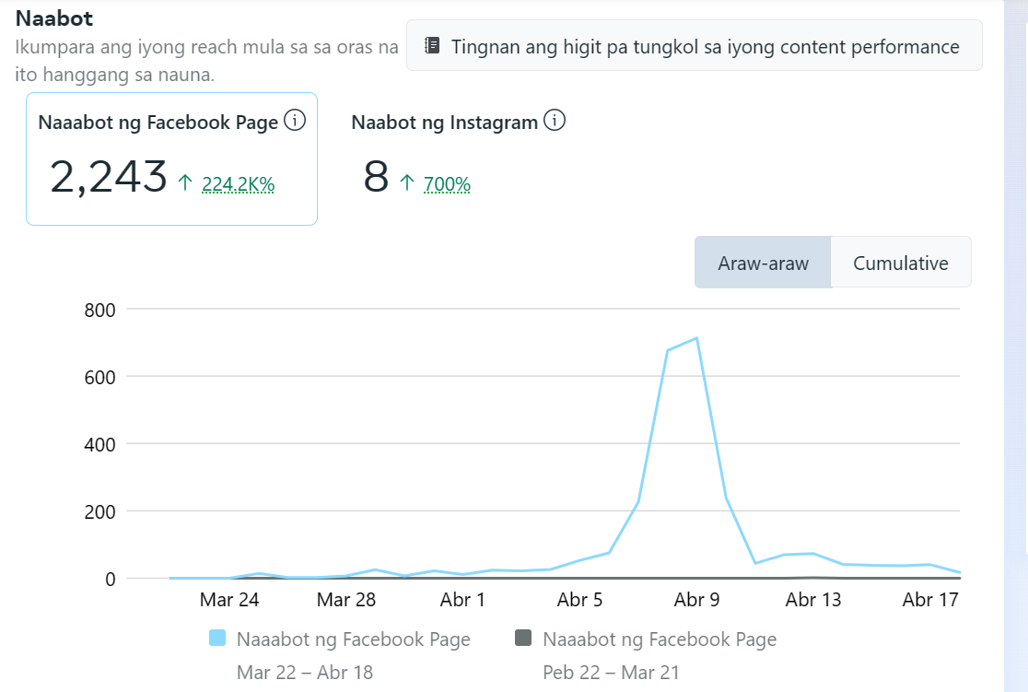Click green up arrow next to 224.2K%

(185, 183)
